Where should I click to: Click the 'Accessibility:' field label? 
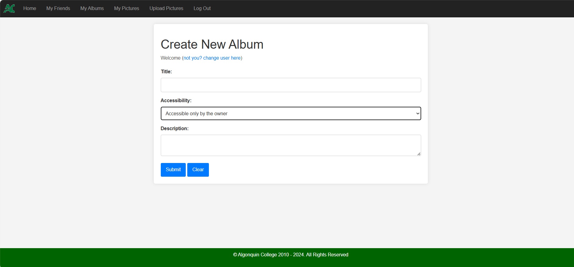(x=176, y=101)
